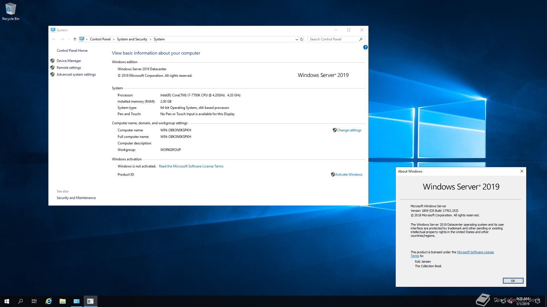Maximize the System window
Image resolution: width=547 pixels, height=307 pixels.
(x=349, y=30)
